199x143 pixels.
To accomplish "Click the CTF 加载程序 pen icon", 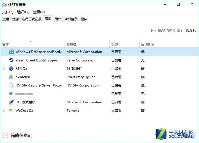I will [x=11, y=102].
